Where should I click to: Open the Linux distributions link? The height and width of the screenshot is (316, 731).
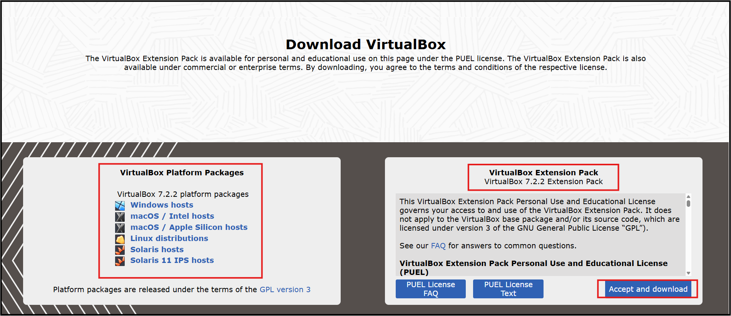click(x=169, y=238)
